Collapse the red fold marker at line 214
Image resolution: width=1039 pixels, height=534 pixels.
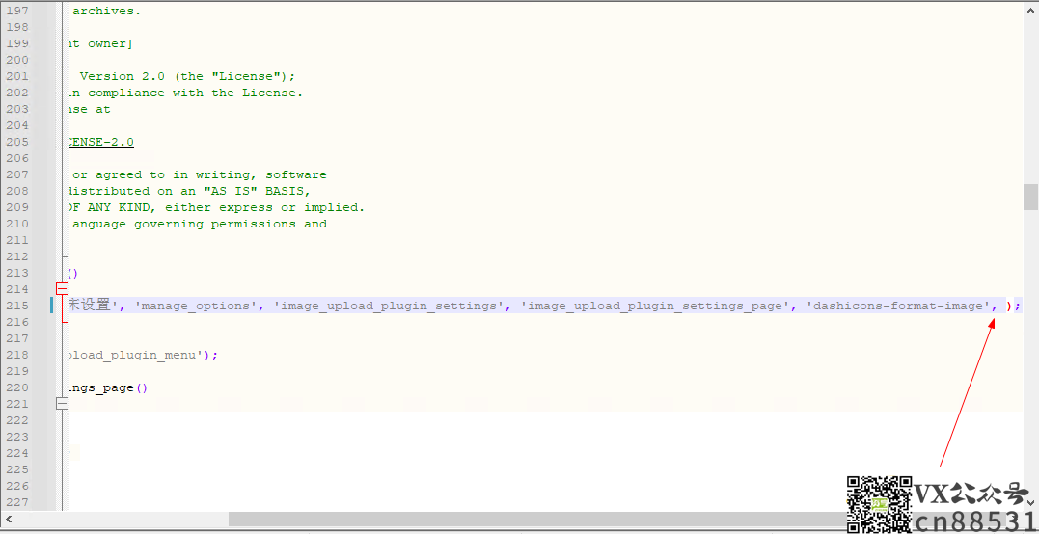tap(63, 288)
